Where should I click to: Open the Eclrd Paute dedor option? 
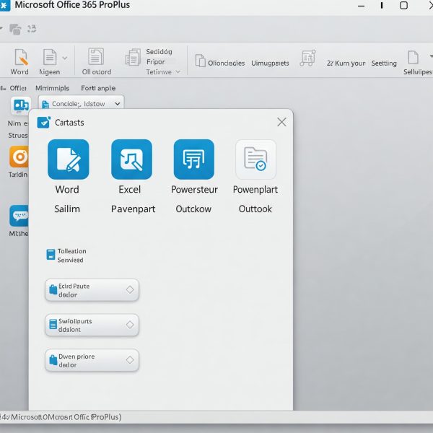[x=92, y=290]
